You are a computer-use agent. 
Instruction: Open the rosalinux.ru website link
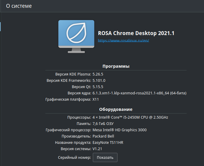(123, 40)
